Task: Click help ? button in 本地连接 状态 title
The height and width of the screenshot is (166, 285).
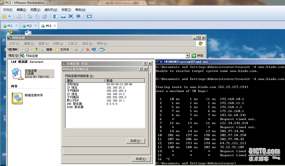Action: point(145,63)
